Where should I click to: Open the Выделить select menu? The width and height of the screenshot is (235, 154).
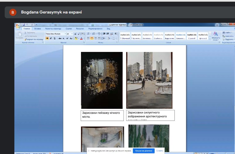[229, 39]
